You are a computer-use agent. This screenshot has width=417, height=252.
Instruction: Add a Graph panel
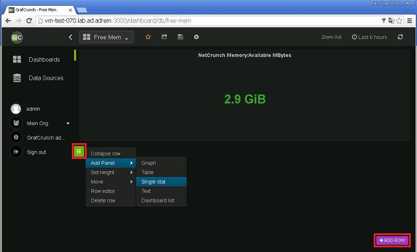pos(161,163)
